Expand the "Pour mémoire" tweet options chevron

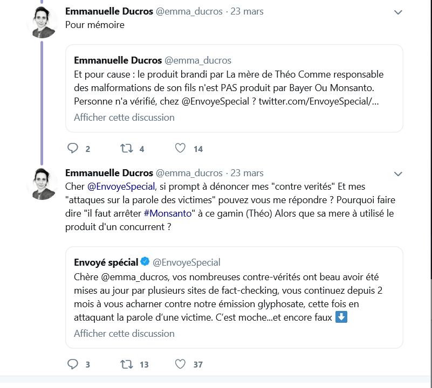398,12
